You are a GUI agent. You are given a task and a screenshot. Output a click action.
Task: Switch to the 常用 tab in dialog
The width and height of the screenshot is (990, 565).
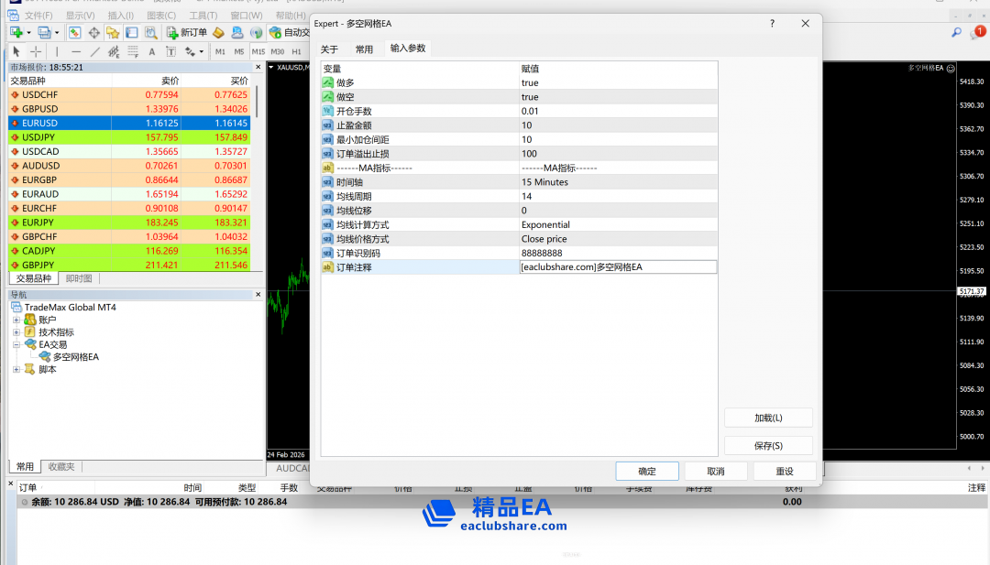364,49
